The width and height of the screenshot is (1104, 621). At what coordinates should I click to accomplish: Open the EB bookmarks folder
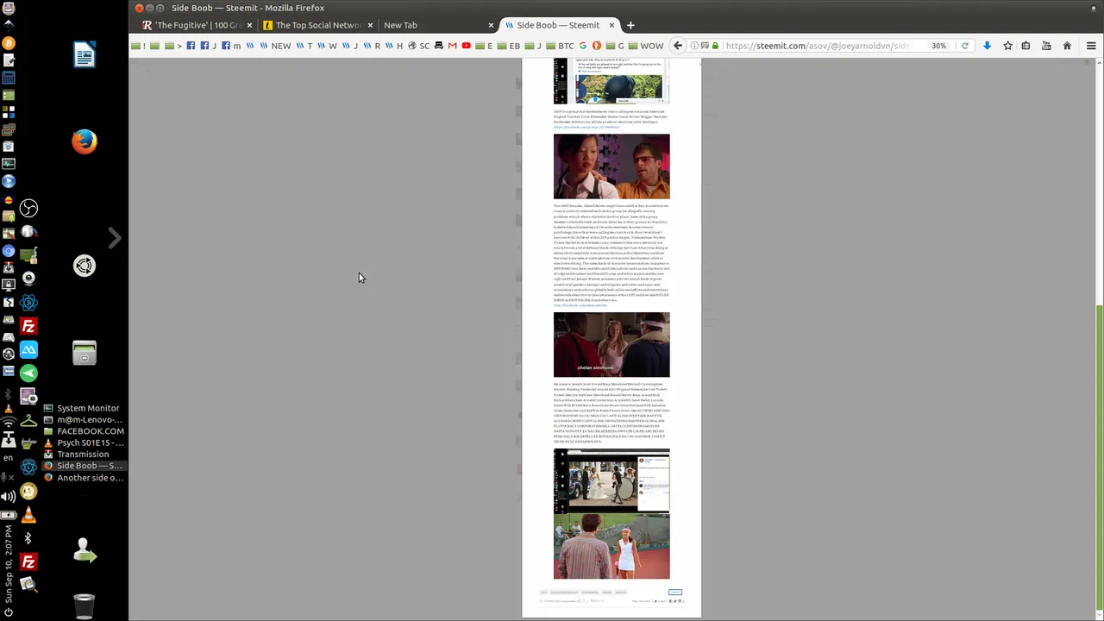[509, 46]
